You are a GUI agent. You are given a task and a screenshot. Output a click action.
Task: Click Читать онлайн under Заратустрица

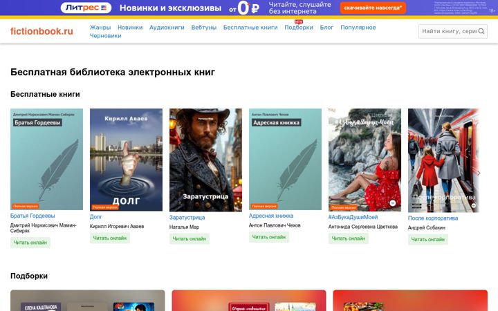coord(190,238)
